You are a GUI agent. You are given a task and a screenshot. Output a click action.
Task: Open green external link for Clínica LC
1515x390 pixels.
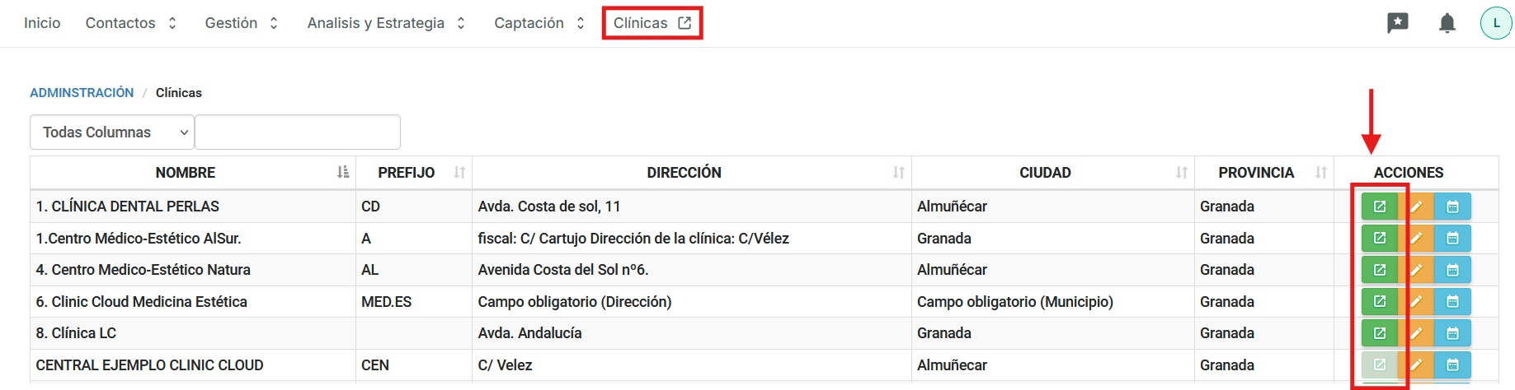click(x=1379, y=333)
